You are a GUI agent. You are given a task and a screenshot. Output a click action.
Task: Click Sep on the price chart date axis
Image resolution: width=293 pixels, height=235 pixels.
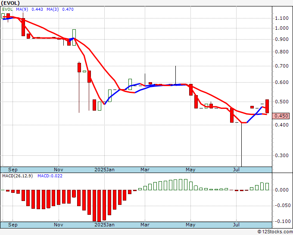coord(12,170)
